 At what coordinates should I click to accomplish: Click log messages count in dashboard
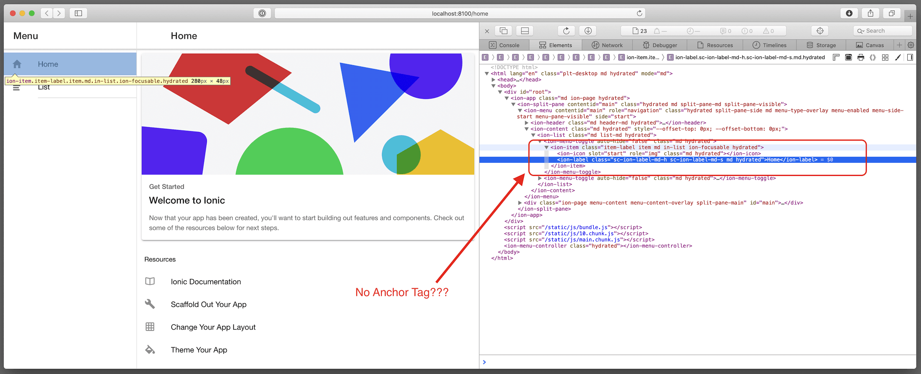[726, 31]
